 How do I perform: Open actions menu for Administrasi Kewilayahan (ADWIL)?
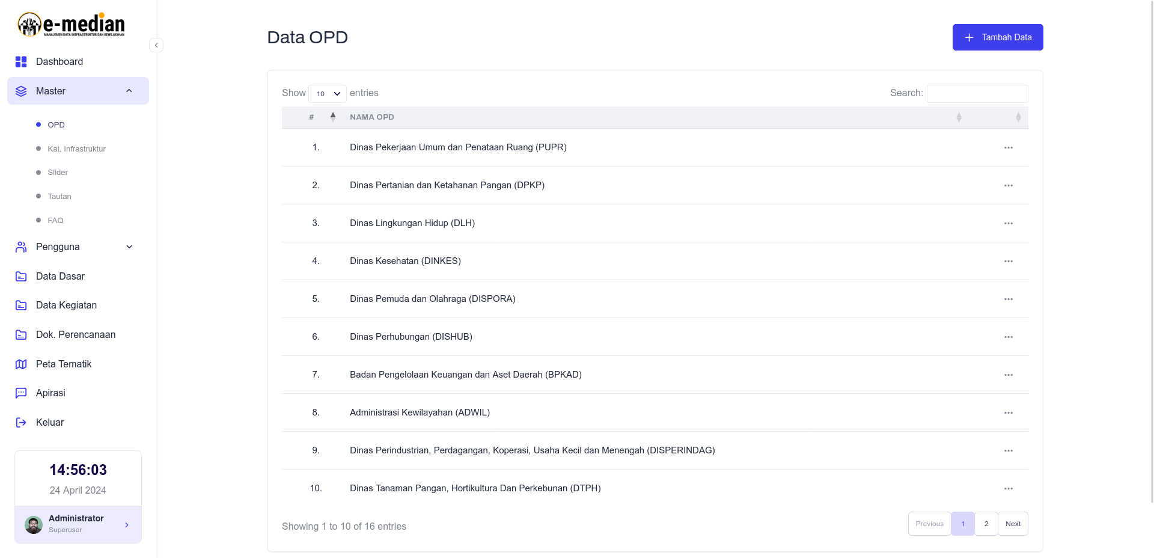[1009, 413]
